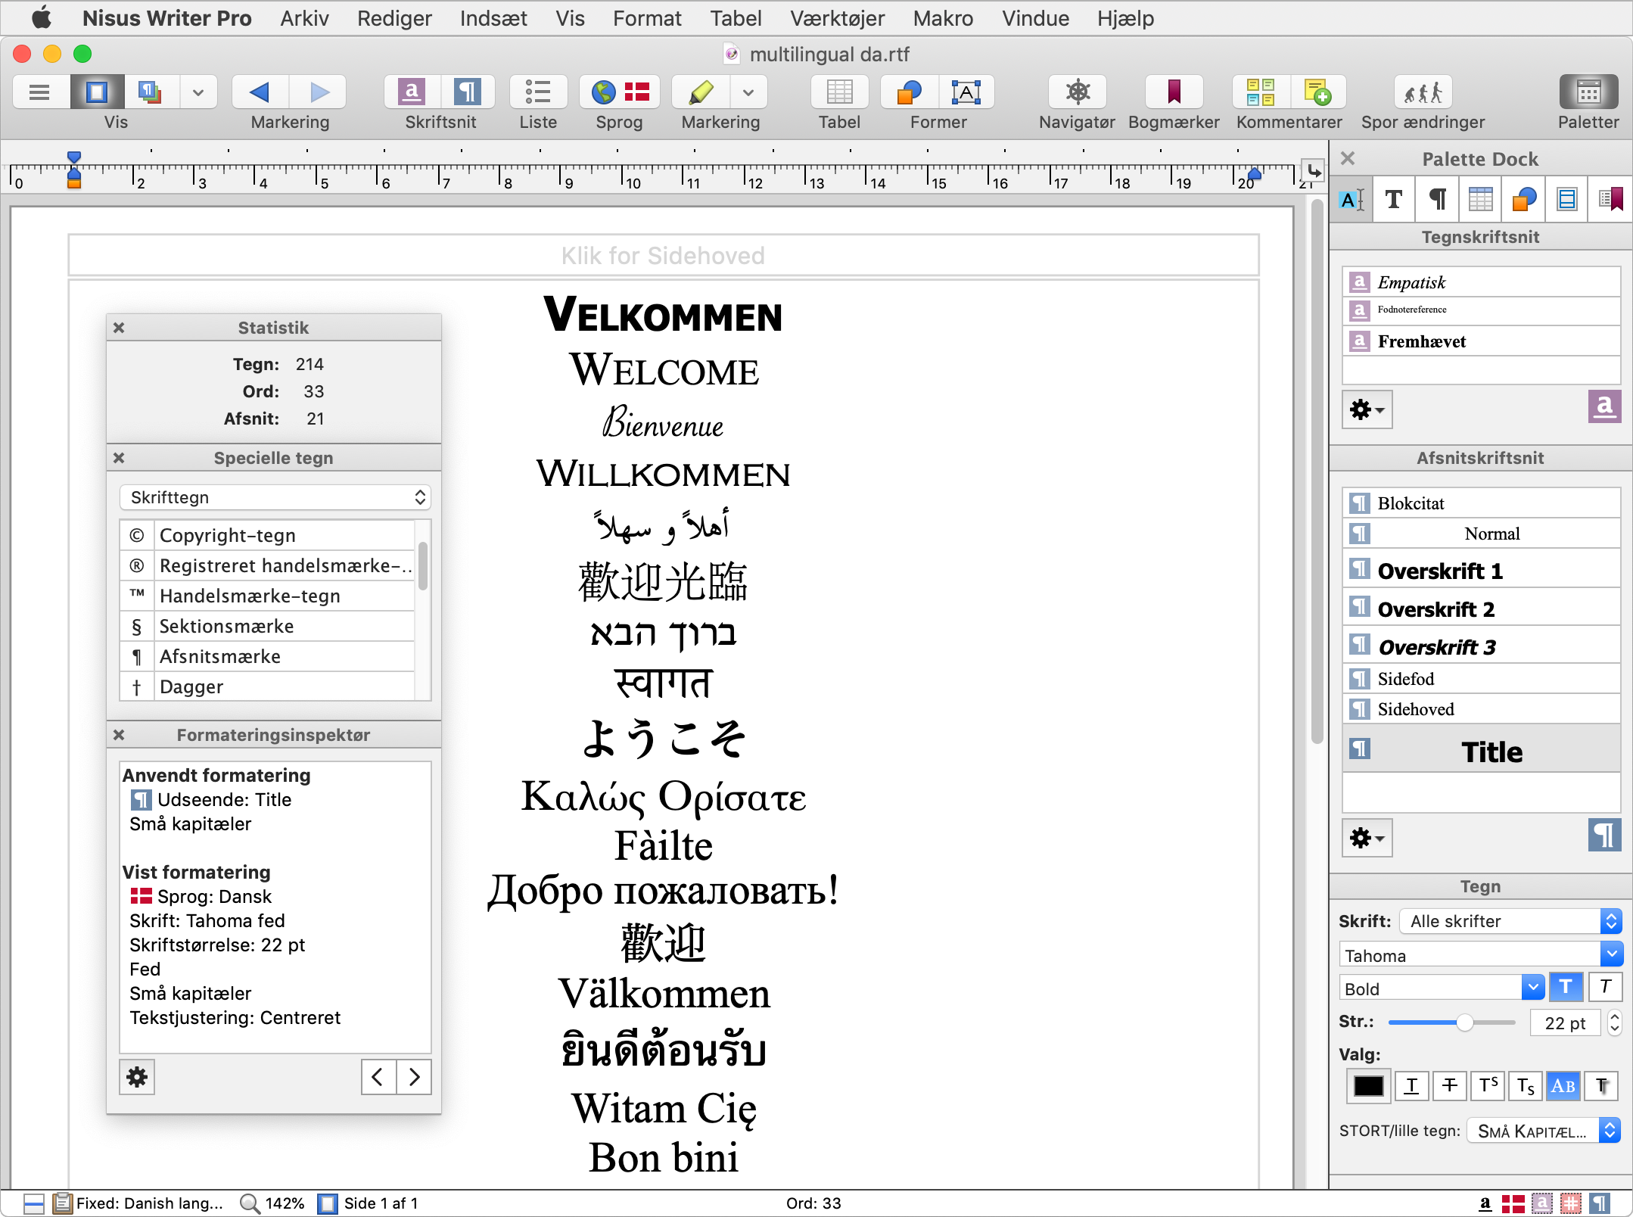
Task: Select Fremhævet character style
Action: (x=1481, y=341)
